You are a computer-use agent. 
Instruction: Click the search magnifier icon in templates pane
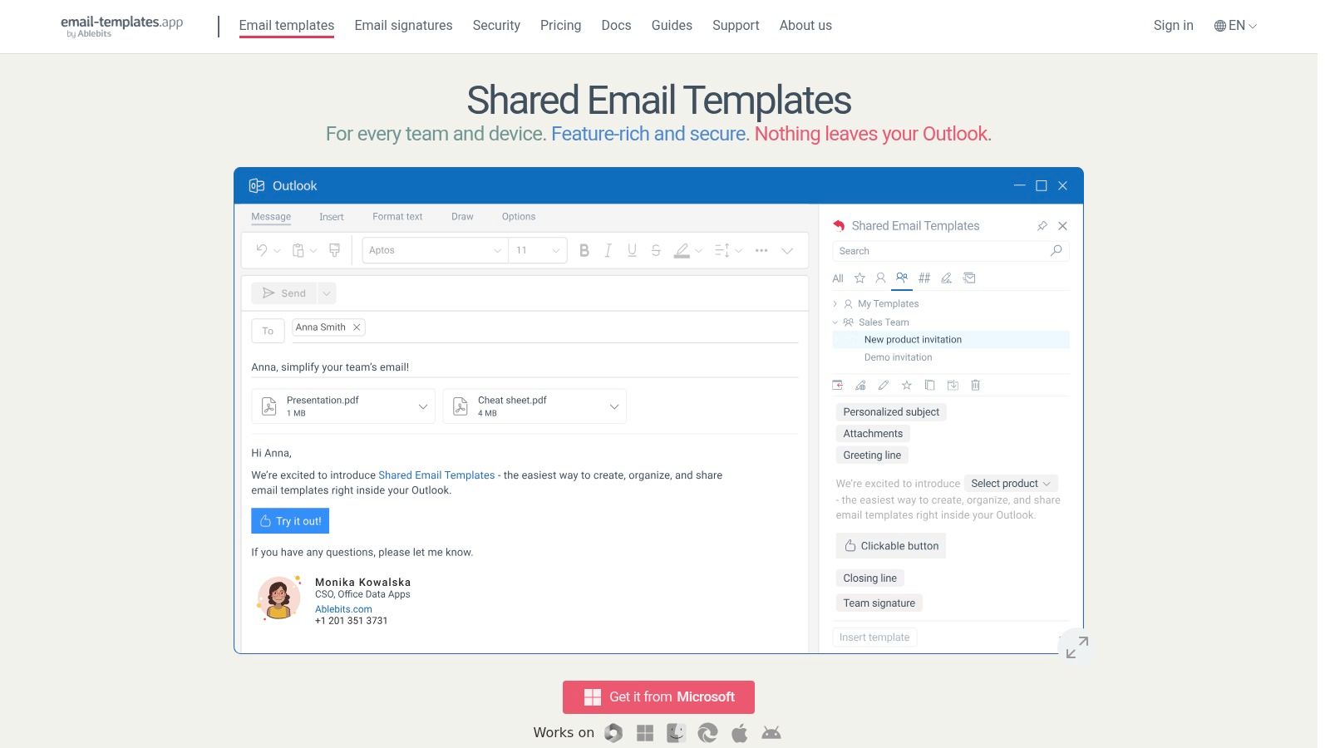1057,250
